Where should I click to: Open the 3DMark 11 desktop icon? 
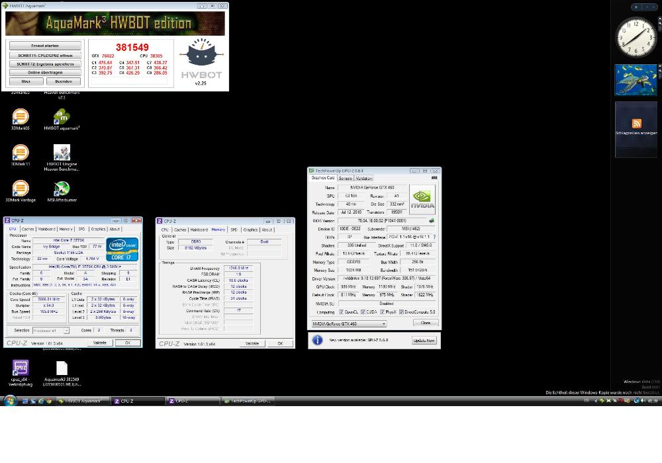pos(21,155)
